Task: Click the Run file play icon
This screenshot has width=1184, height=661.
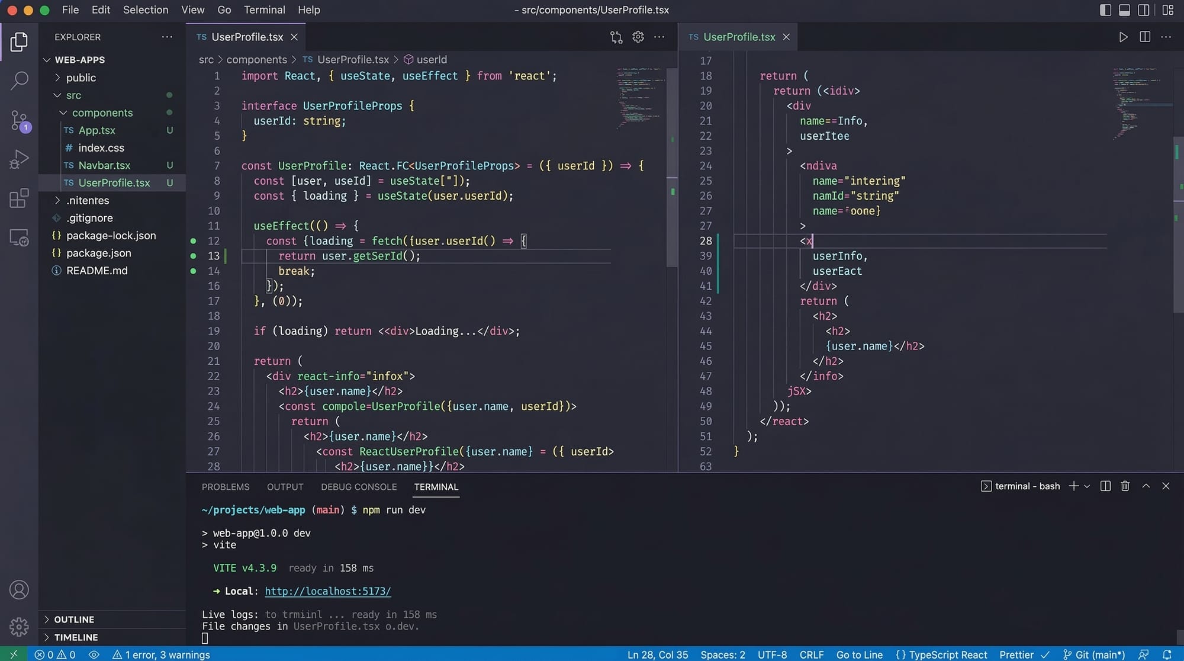Action: [x=1123, y=37]
